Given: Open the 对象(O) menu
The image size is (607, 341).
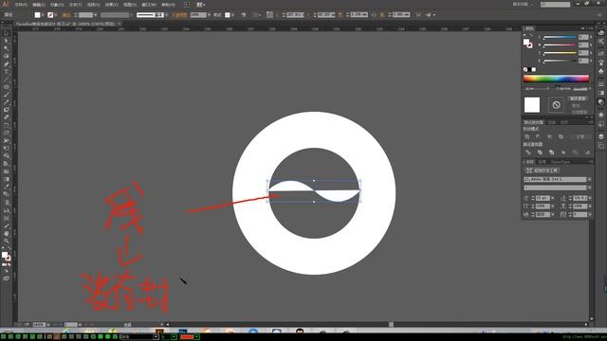Looking at the screenshot, I should 57,5.
